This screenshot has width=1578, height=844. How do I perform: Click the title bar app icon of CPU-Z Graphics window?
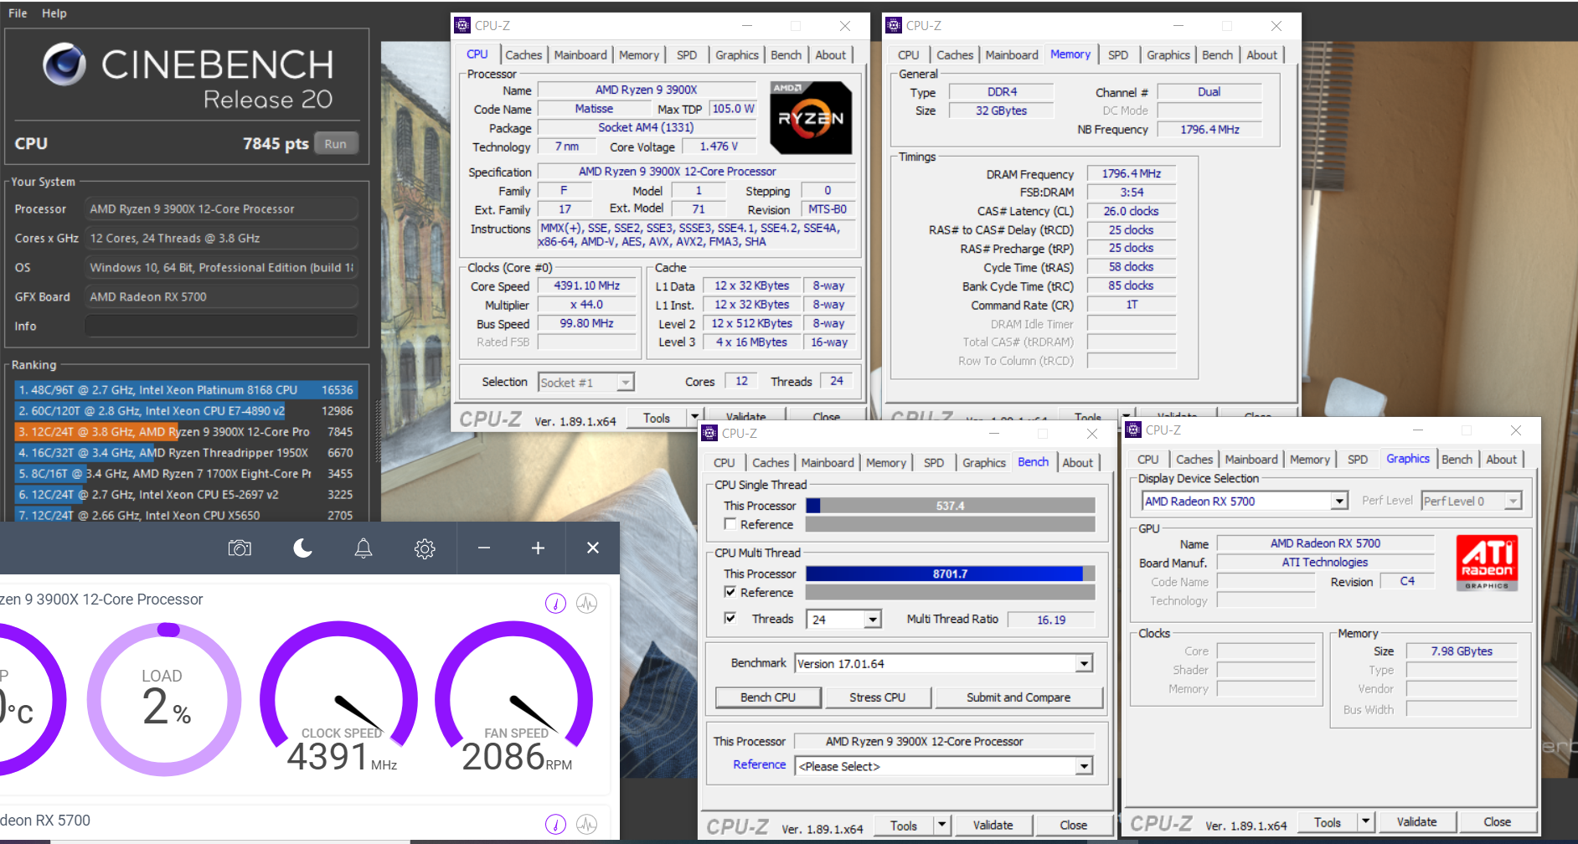pyautogui.click(x=1134, y=430)
